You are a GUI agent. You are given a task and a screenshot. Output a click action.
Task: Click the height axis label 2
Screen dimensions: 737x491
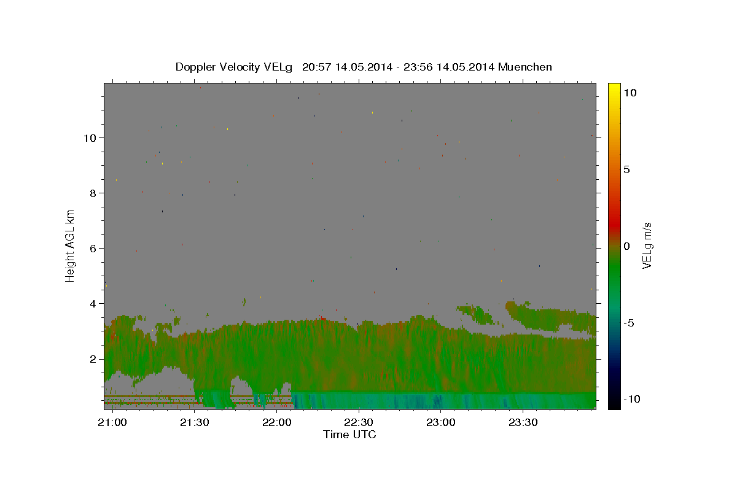click(94, 358)
